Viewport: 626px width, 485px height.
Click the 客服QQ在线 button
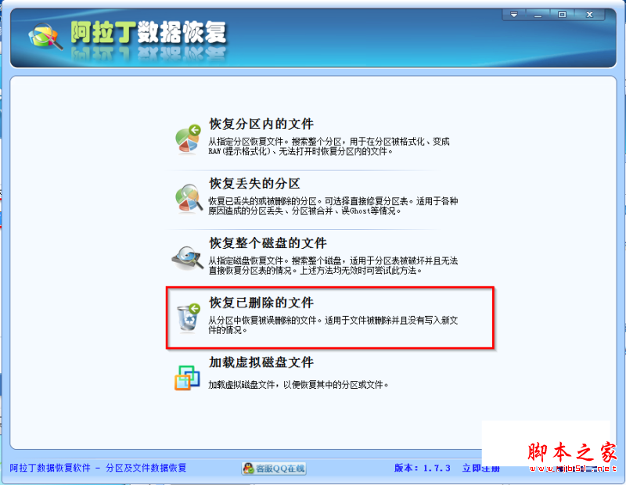pos(274,469)
